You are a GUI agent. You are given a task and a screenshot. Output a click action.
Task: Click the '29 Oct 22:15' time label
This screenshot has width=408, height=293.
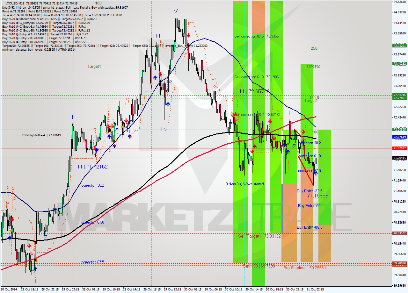click(x=172, y=289)
